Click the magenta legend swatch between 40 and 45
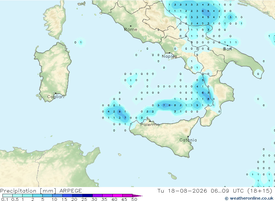The width and height of the screenshot is (275, 201). pos(117,196)
